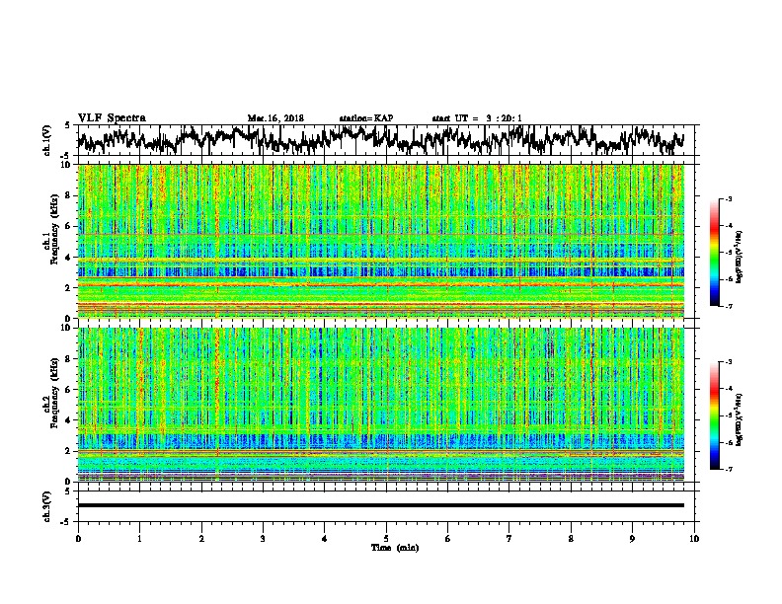Click the "-7" label on ch.2 color bar
The width and height of the screenshot is (782, 604).
click(x=728, y=470)
